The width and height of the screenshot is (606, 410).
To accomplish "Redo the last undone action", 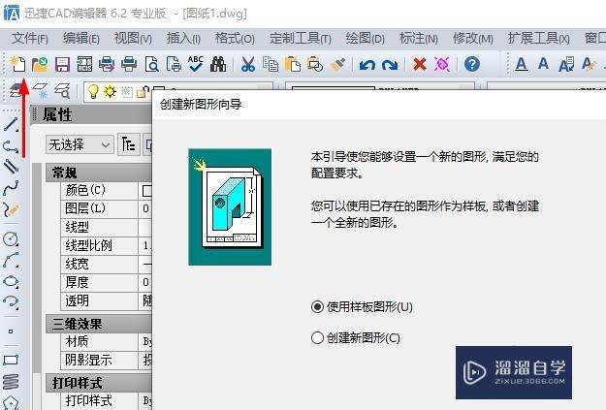I will (390, 65).
